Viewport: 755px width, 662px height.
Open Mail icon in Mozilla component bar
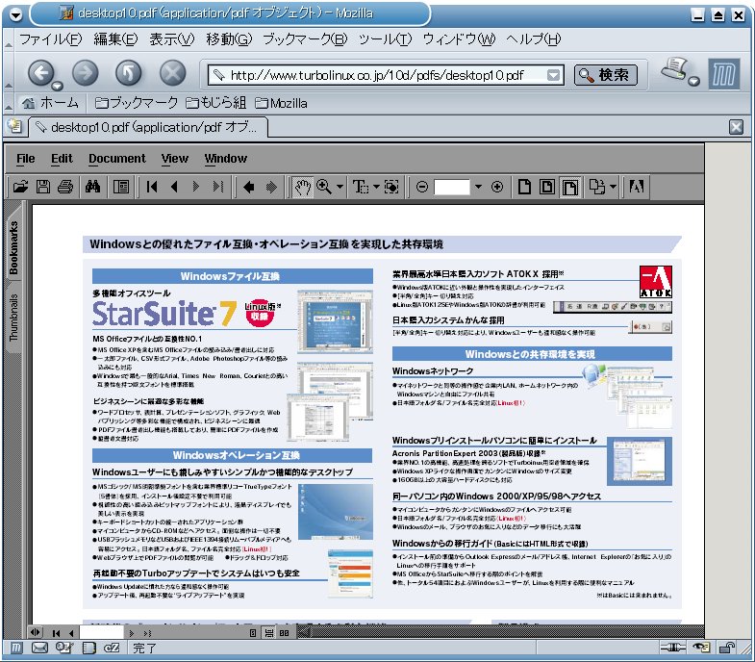pos(39,648)
